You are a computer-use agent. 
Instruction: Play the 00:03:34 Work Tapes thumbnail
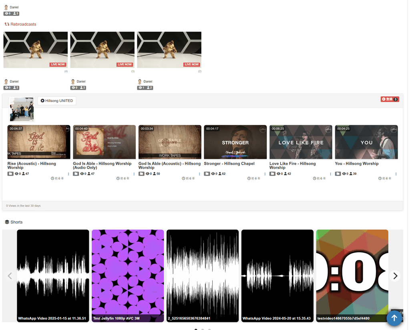coord(170,142)
